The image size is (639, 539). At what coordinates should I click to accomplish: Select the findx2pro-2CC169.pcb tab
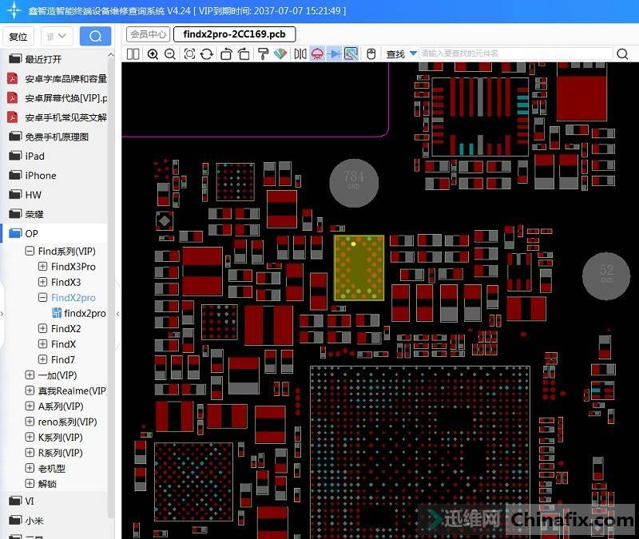[234, 34]
